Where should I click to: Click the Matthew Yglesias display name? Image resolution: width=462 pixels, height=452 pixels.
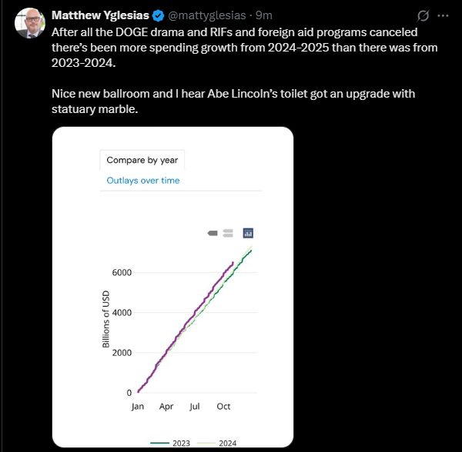pyautogui.click(x=98, y=15)
